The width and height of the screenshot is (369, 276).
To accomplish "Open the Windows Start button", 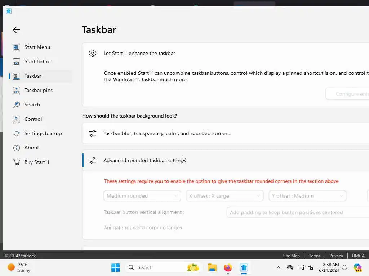I will pos(115,267).
